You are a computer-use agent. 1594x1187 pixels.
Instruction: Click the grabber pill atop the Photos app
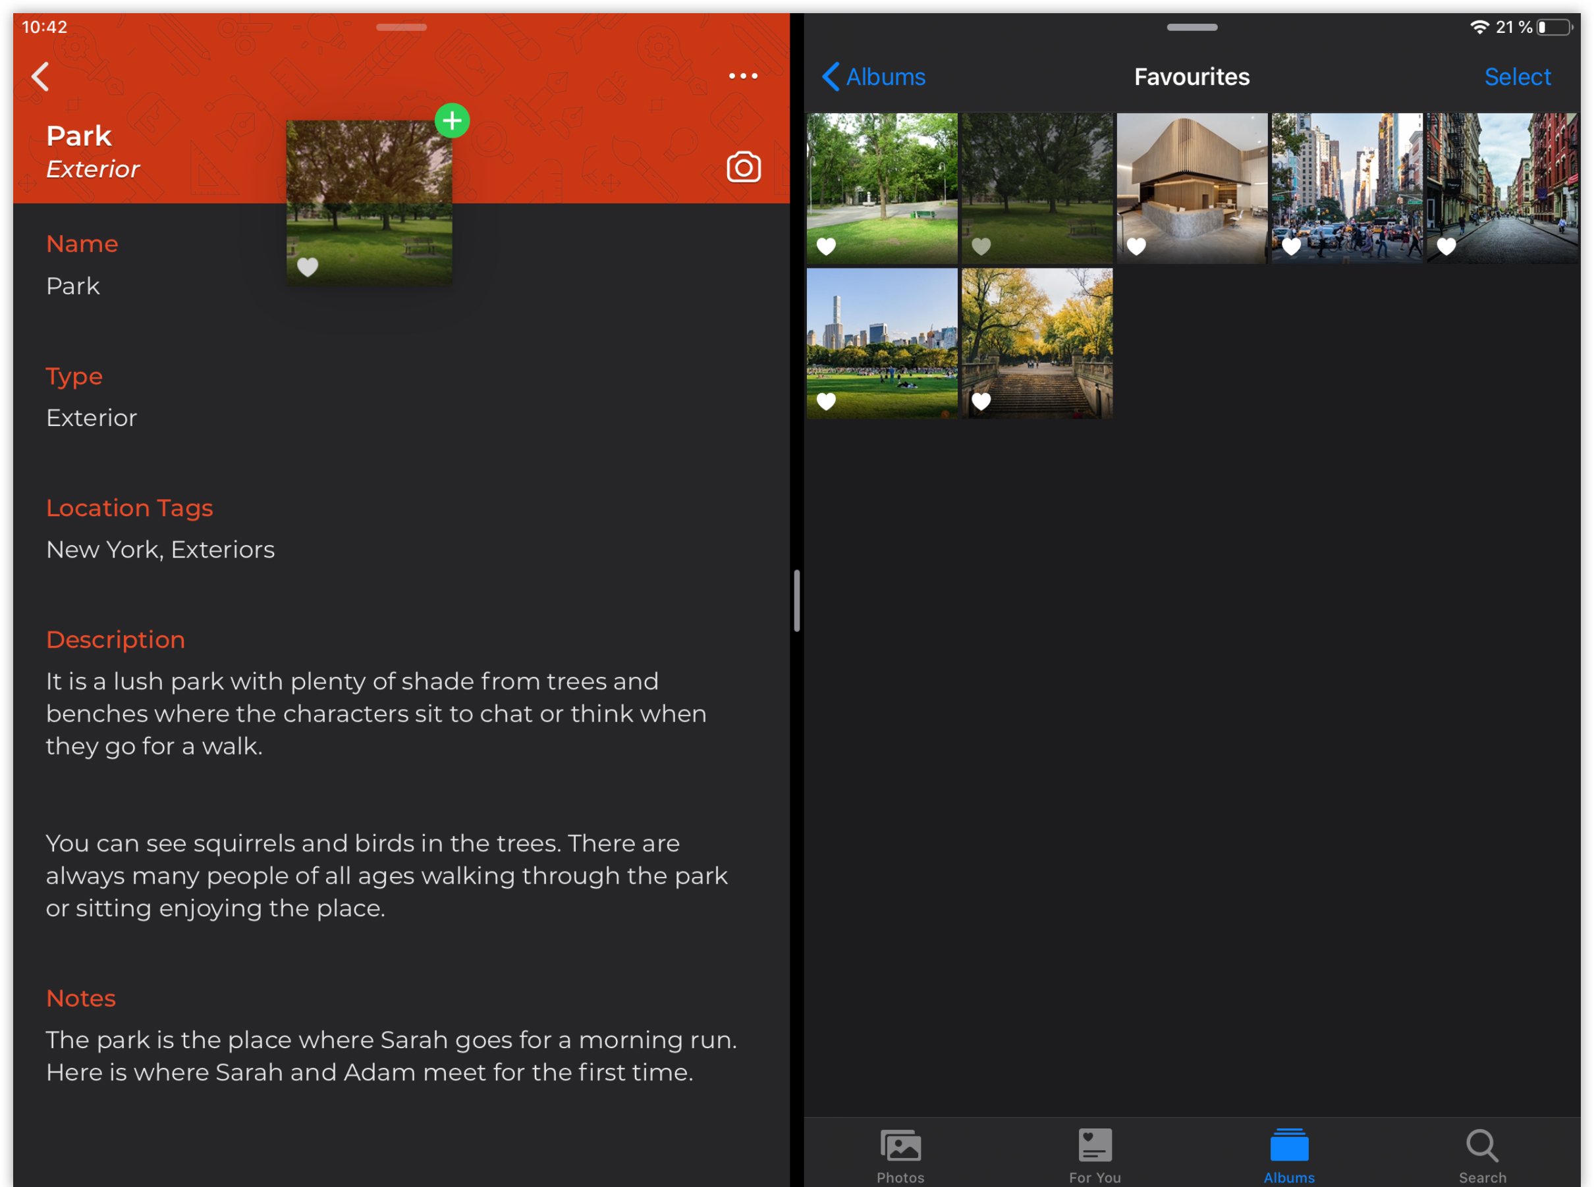(x=1192, y=27)
